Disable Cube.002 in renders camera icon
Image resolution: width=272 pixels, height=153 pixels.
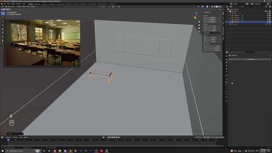click(270, 18)
